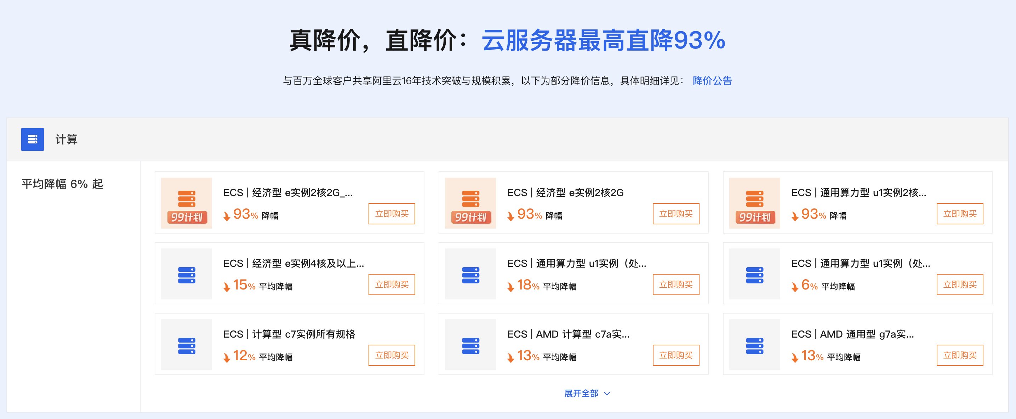1016x419 pixels.
Task: Click server icon of AMD 通用型 g7a card
Action: [x=754, y=344]
